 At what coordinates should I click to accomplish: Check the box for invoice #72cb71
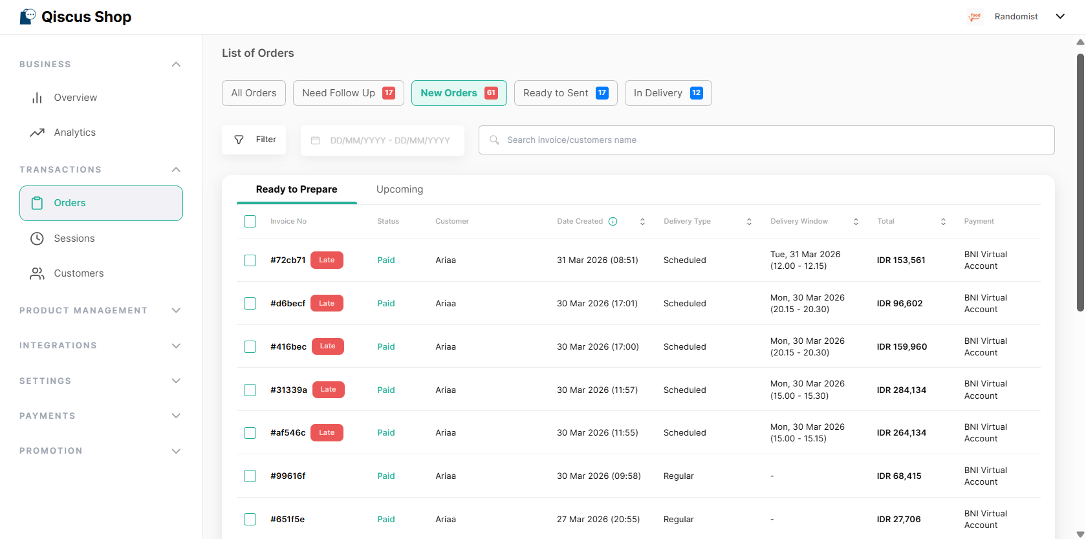[x=250, y=260]
